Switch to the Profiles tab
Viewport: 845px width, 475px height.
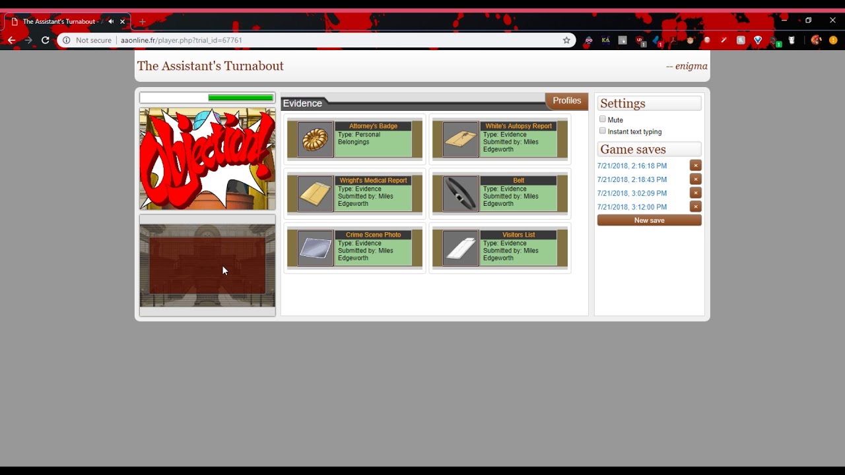pos(566,101)
